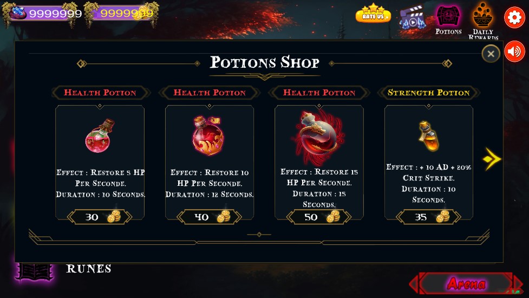Show next potions with yellow arrow
529x298 pixels.
point(492,159)
